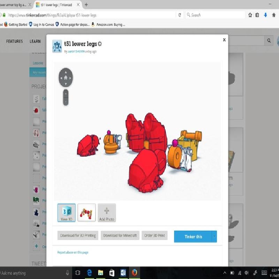Click the plus create-project icon in sidebar
The height and width of the screenshot is (279, 279).
[36, 246]
